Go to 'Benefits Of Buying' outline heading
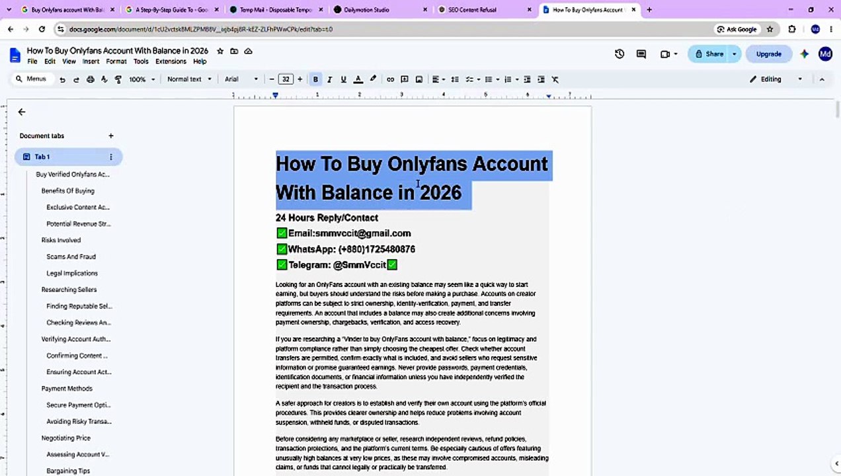The height and width of the screenshot is (476, 841). [x=68, y=191]
